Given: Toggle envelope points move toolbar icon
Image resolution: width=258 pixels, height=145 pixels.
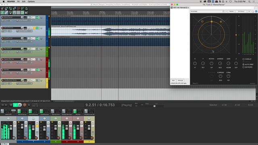Looking at the screenshot, I should 15,12.
